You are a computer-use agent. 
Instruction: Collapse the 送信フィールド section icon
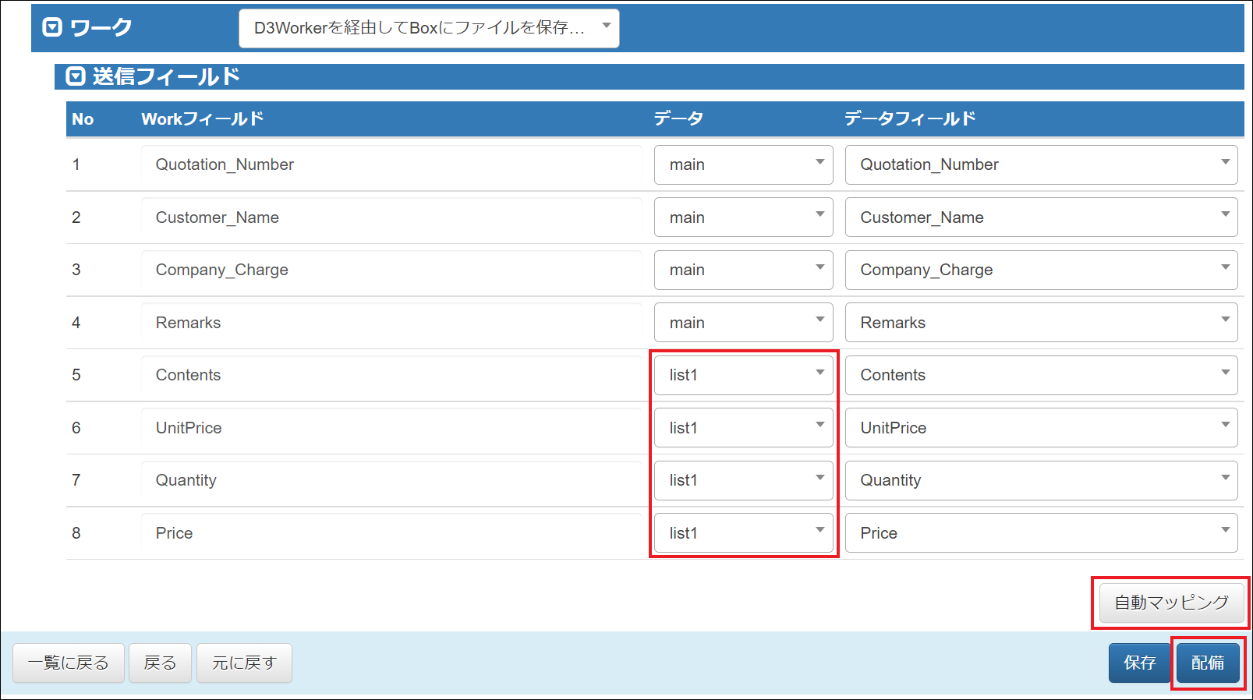point(75,76)
